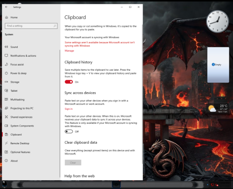Go to the Remote Desktop page
This screenshot has width=233, height=189.
[x=20, y=143]
